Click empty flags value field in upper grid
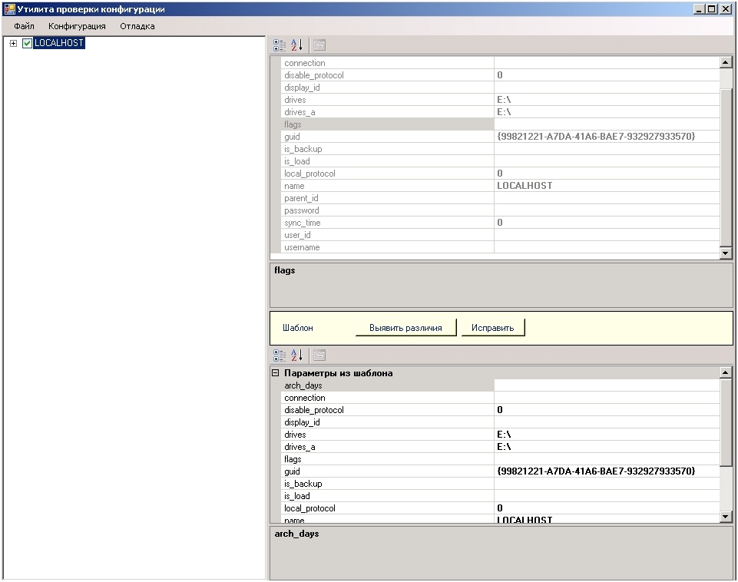 pos(607,124)
